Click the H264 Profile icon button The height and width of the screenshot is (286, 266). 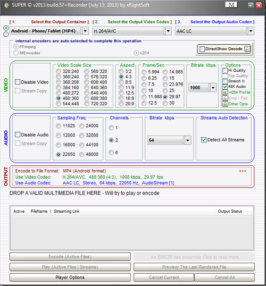[x=225, y=92]
